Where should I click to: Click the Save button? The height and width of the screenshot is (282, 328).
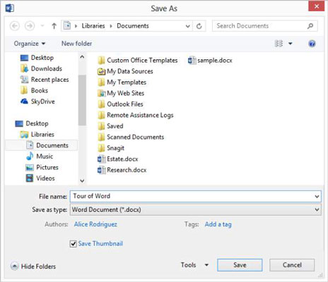240,265
